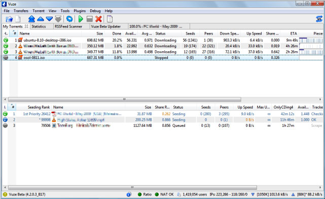
Task: Click the blue Move Down arrow icon
Action: (49, 19)
